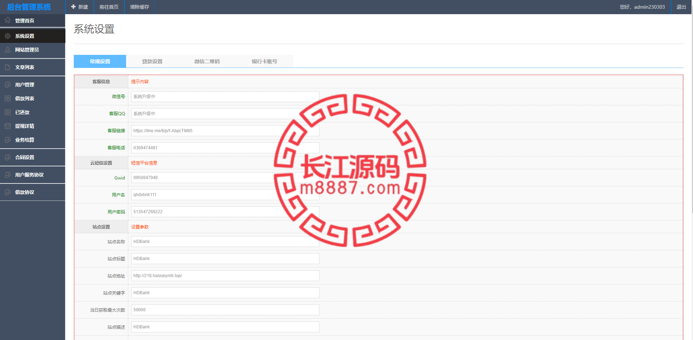Image resolution: width=693 pixels, height=340 pixels.
Task: Select the 常规设置 tab
Action: (100, 61)
